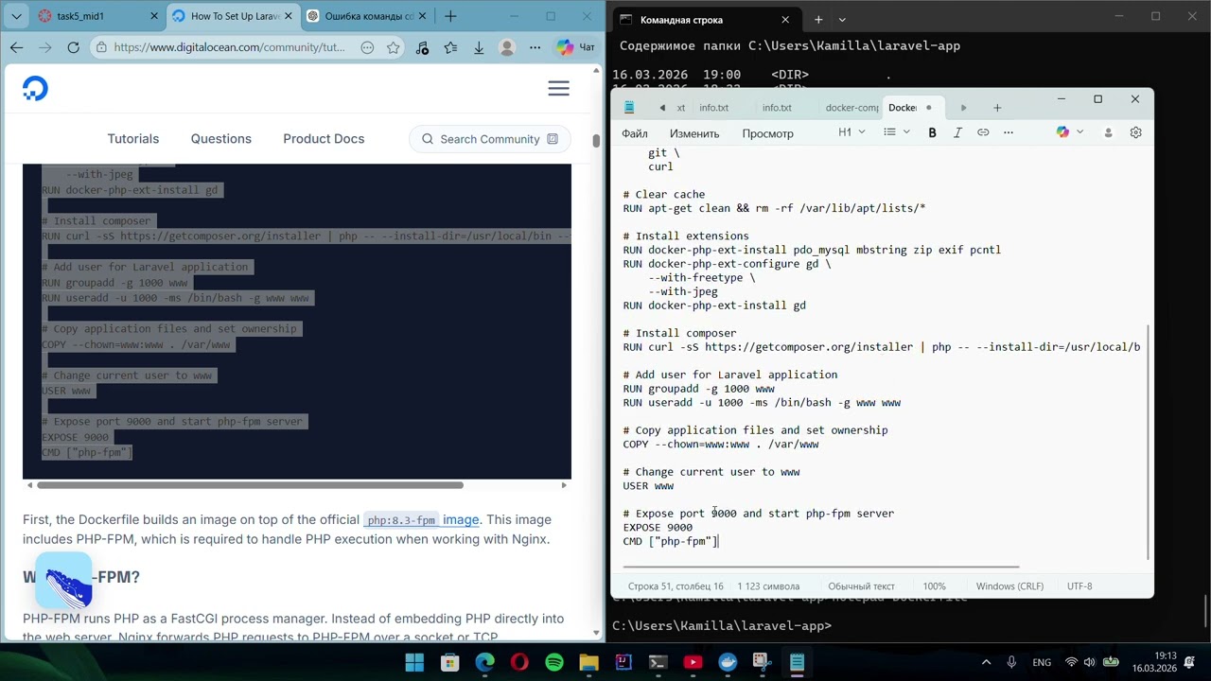Launch Spotify from the taskbar

click(x=554, y=662)
